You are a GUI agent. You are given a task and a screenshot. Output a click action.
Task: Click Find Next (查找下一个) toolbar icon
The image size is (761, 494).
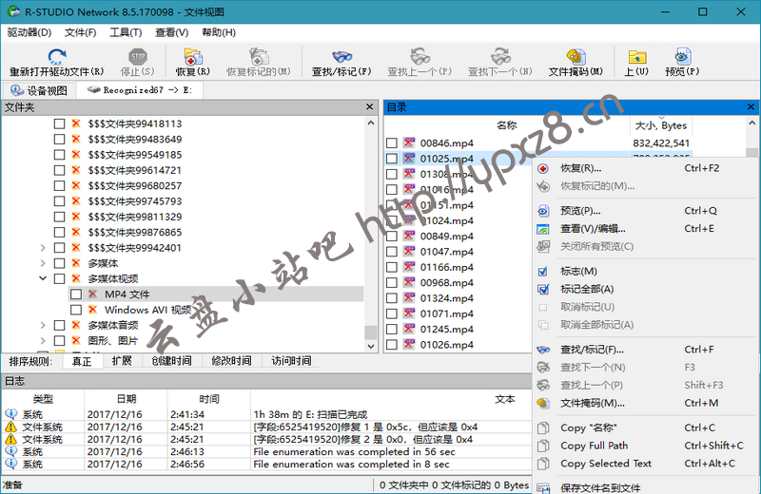pyautogui.click(x=500, y=56)
